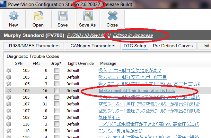Open the Unit tab
This screenshot has height=138, width=211.
[204, 46]
